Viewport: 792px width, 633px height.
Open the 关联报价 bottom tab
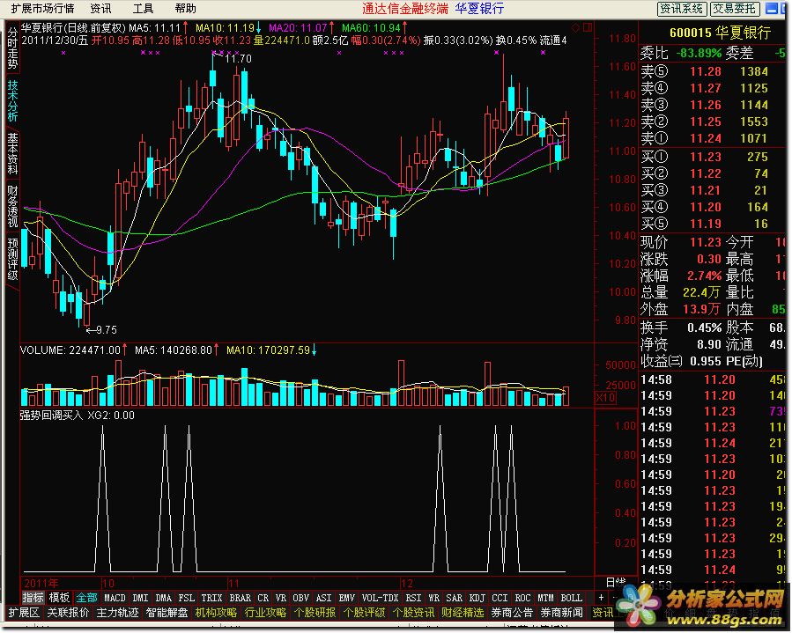68,613
